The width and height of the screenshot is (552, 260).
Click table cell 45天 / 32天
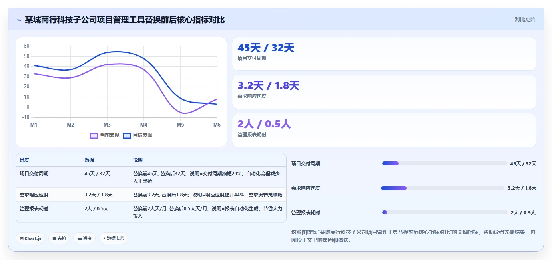pyautogui.click(x=97, y=174)
